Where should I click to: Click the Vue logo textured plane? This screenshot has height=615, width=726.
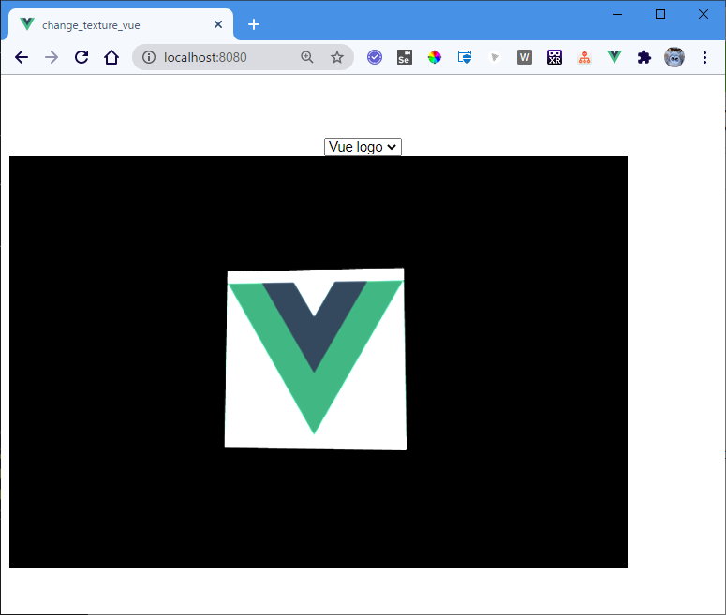point(316,359)
